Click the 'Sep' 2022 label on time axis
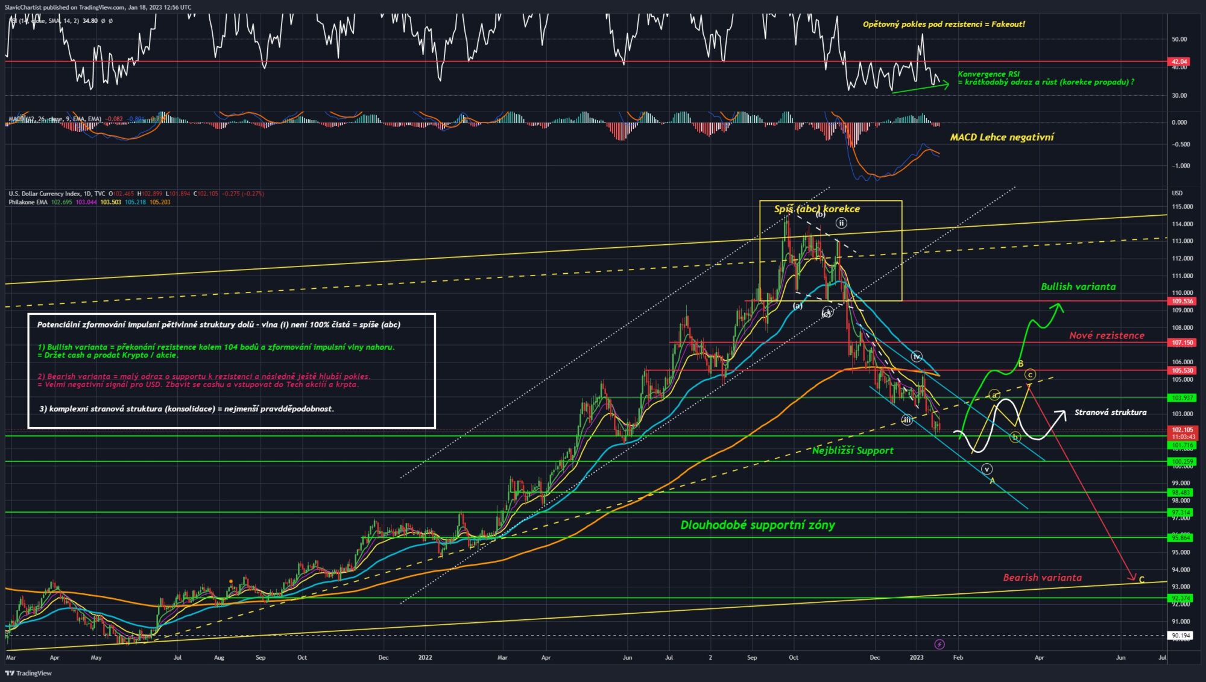This screenshot has height=682, width=1206. coord(751,657)
